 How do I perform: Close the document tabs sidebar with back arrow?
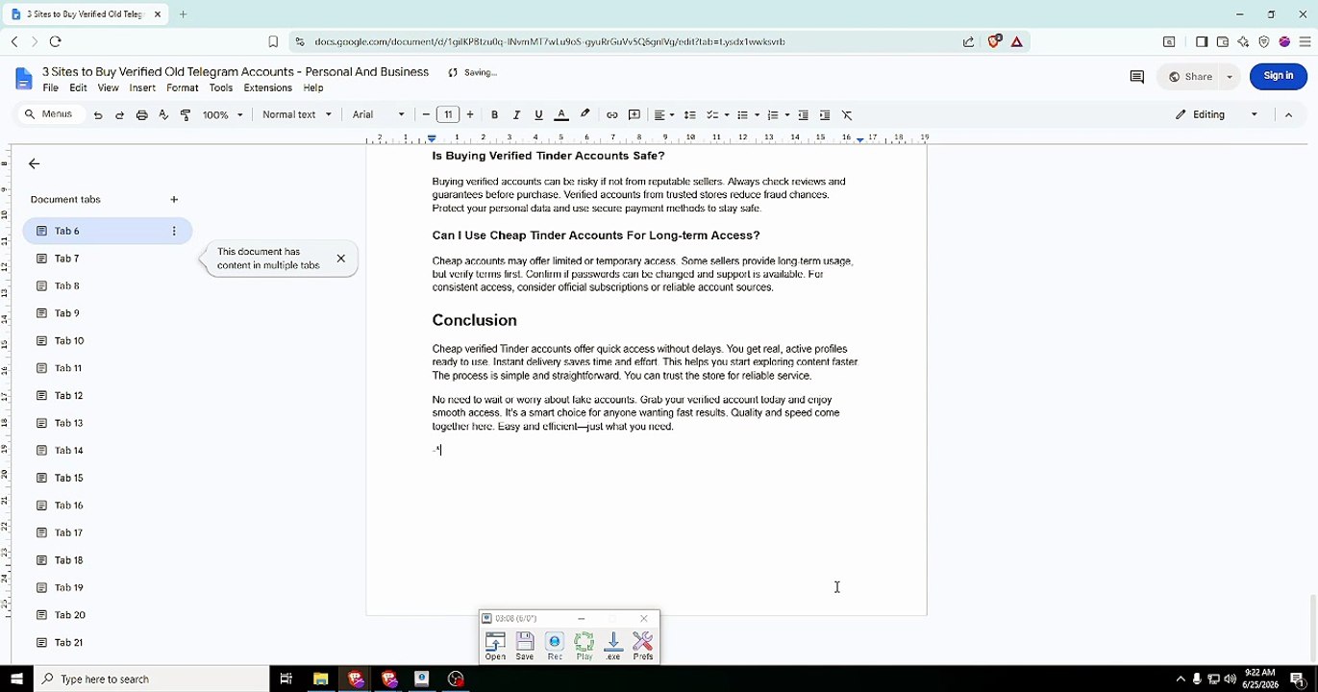(34, 164)
